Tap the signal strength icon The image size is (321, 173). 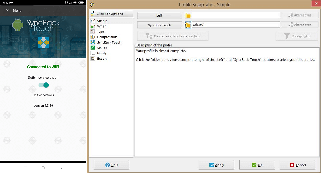[x=71, y=3]
